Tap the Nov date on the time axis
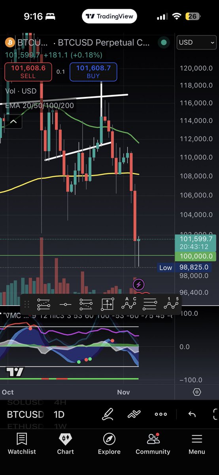The image size is (219, 475). tap(123, 392)
